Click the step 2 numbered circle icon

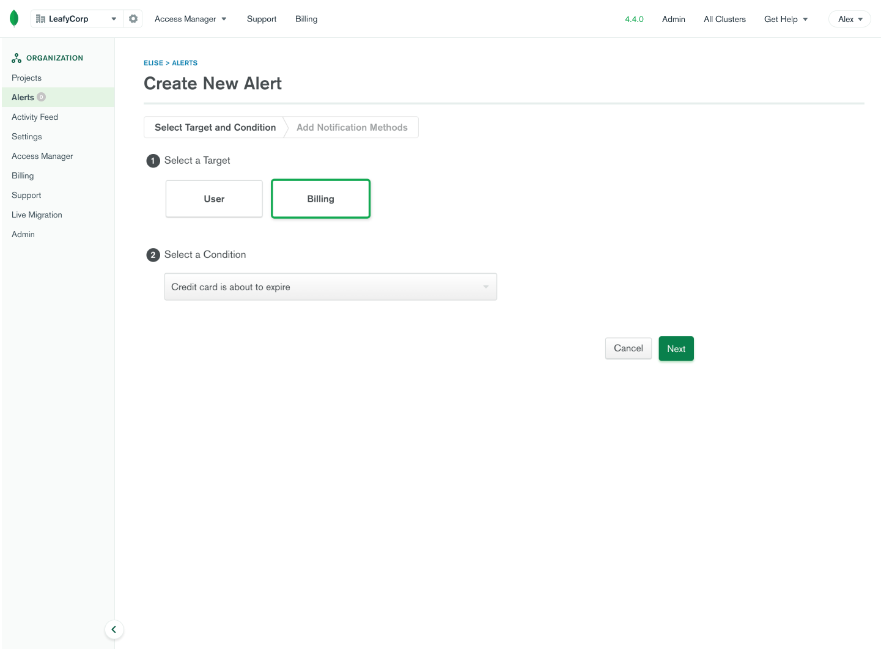[153, 255]
